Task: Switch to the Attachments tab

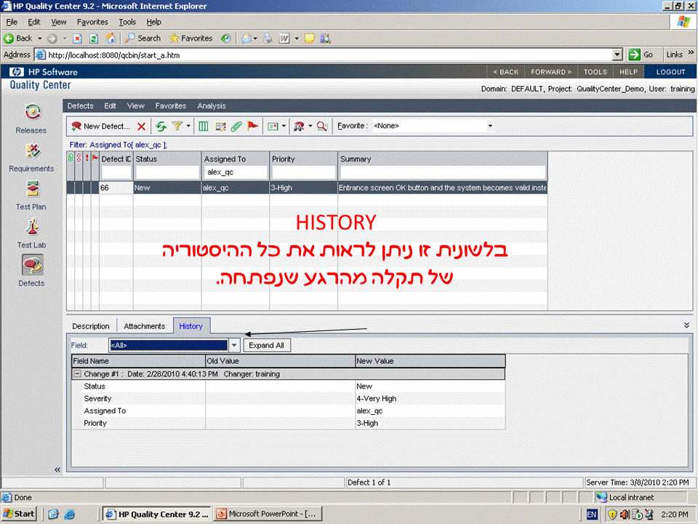Action: (144, 326)
